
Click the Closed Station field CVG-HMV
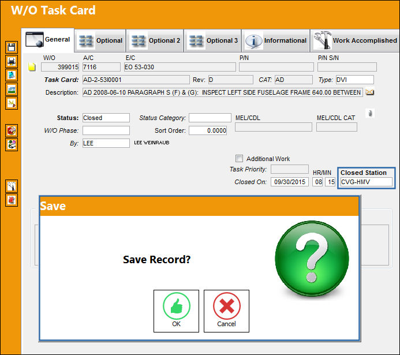coord(367,182)
